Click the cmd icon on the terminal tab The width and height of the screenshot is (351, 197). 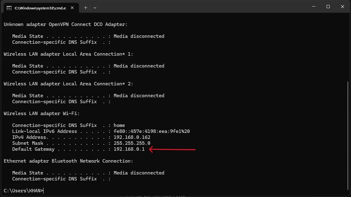pos(9,8)
